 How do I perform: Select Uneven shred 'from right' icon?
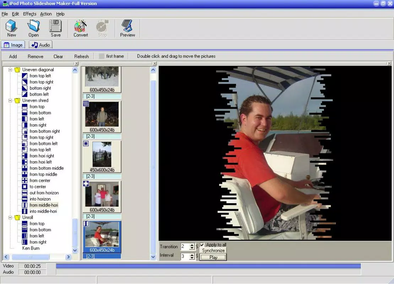tap(25, 125)
